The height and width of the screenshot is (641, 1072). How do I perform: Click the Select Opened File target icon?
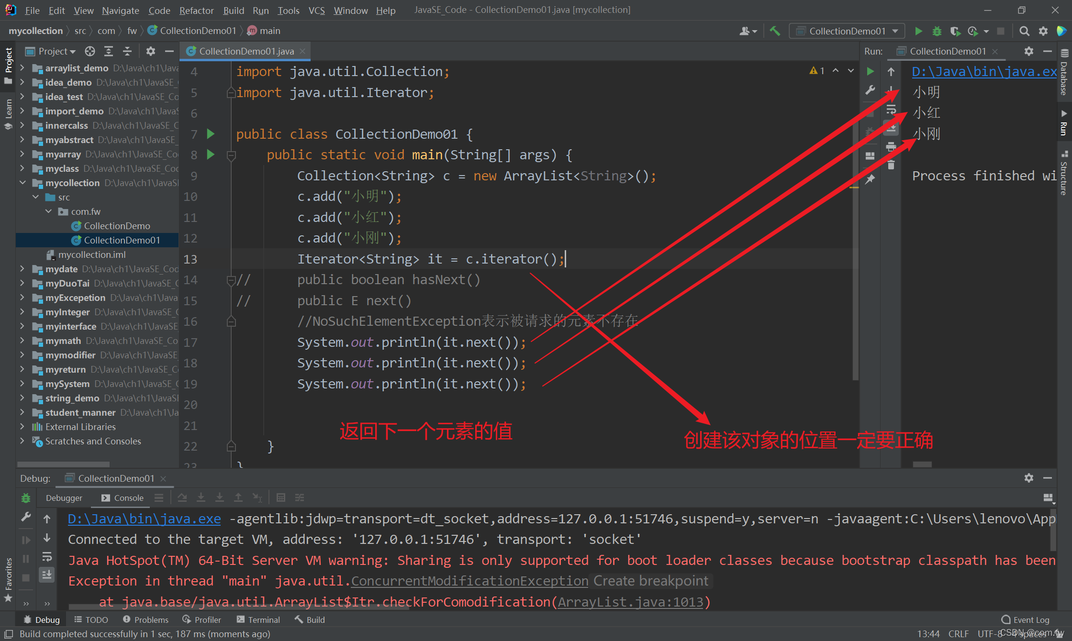click(x=90, y=51)
